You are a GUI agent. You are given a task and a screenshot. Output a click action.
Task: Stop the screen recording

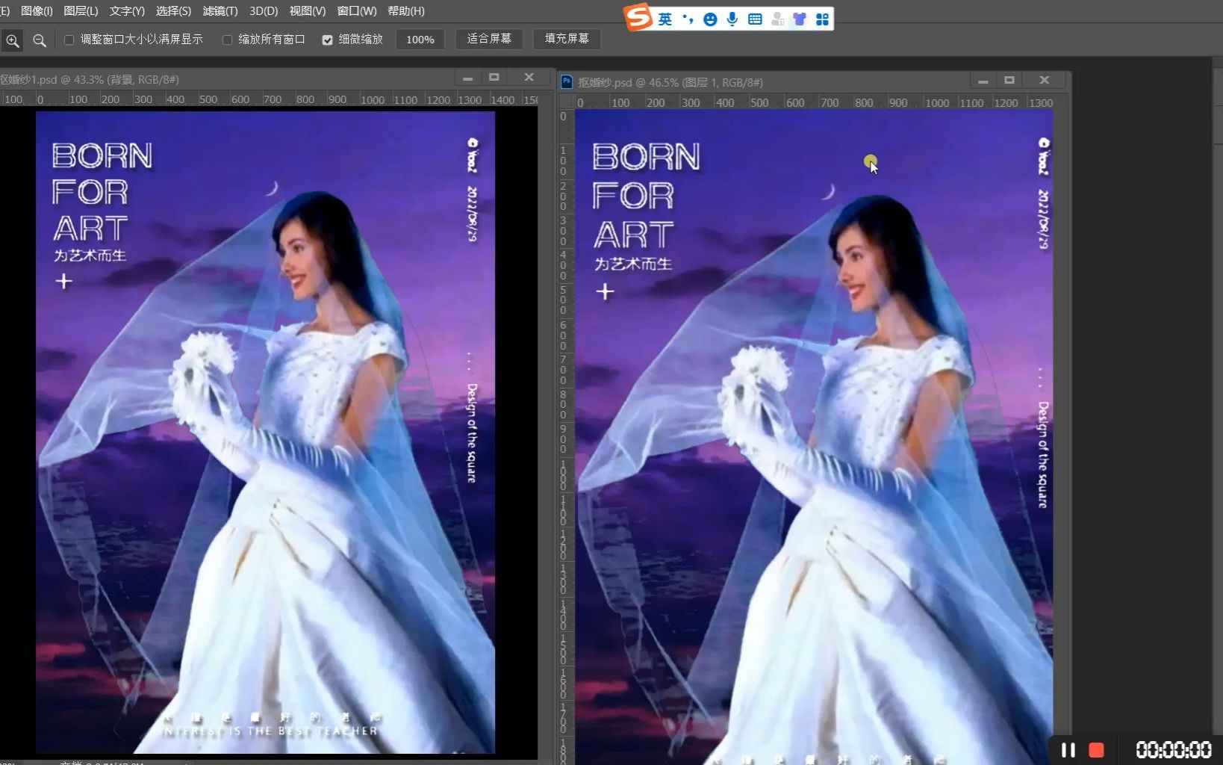coord(1097,749)
